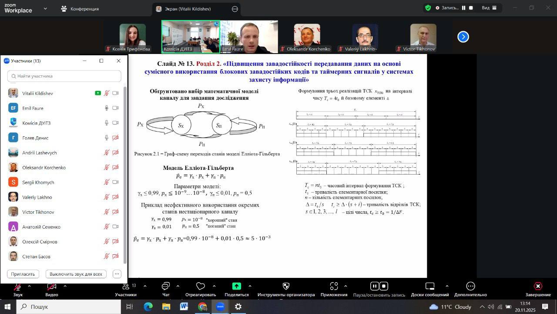Click the Invite (Пригласить) button
Viewport: 557px width, 314px height.
(23, 274)
